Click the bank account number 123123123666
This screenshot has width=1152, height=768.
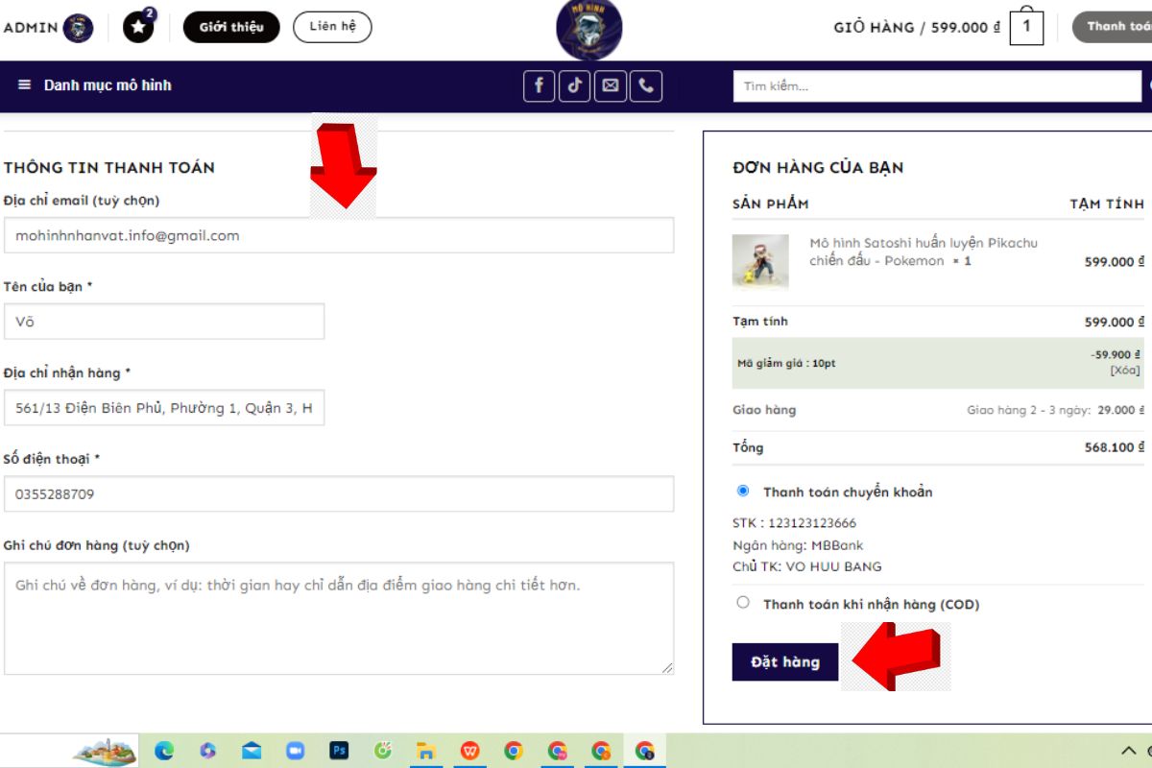(x=812, y=523)
